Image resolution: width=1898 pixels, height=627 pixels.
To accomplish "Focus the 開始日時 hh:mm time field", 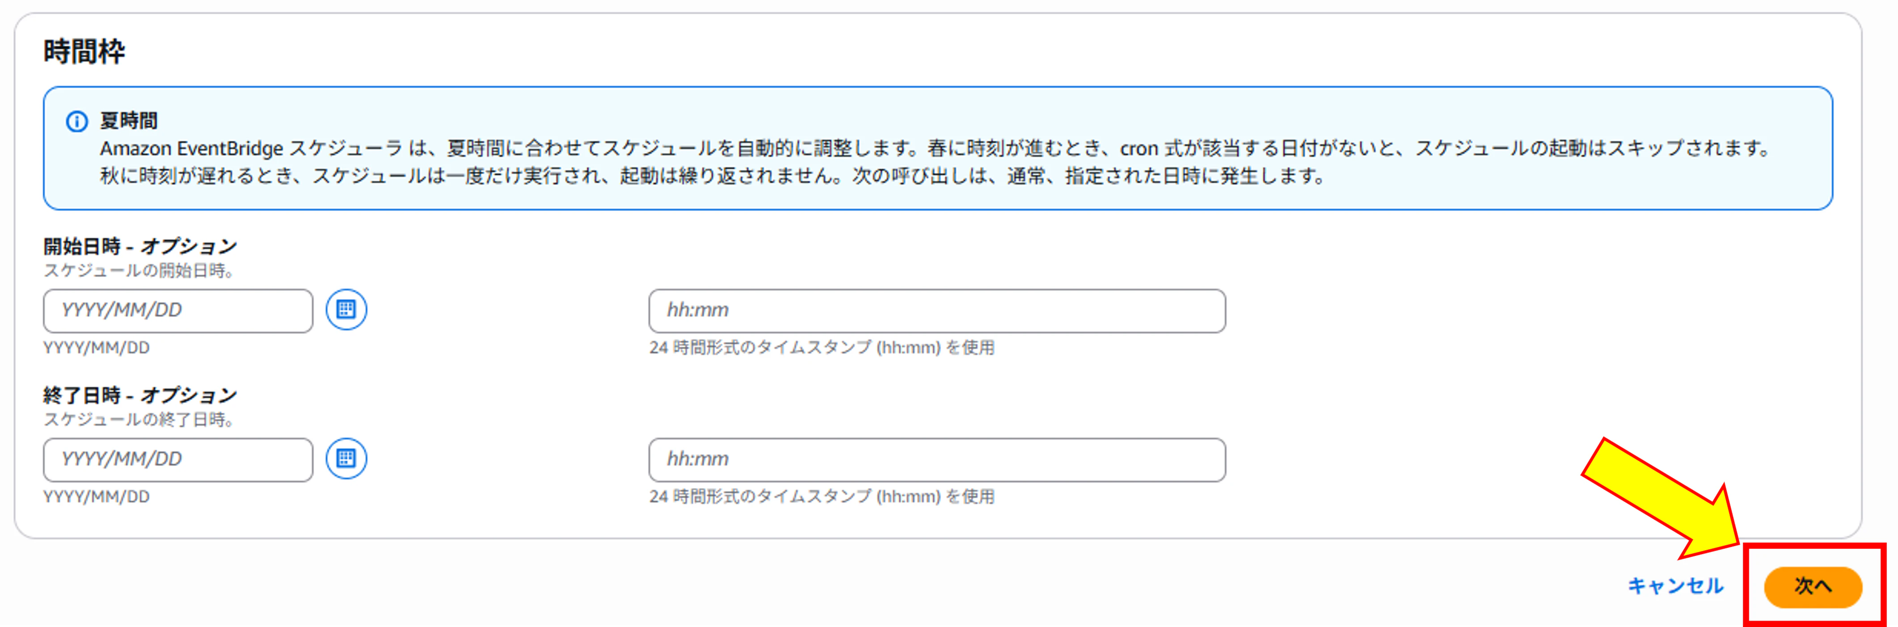I will (937, 310).
